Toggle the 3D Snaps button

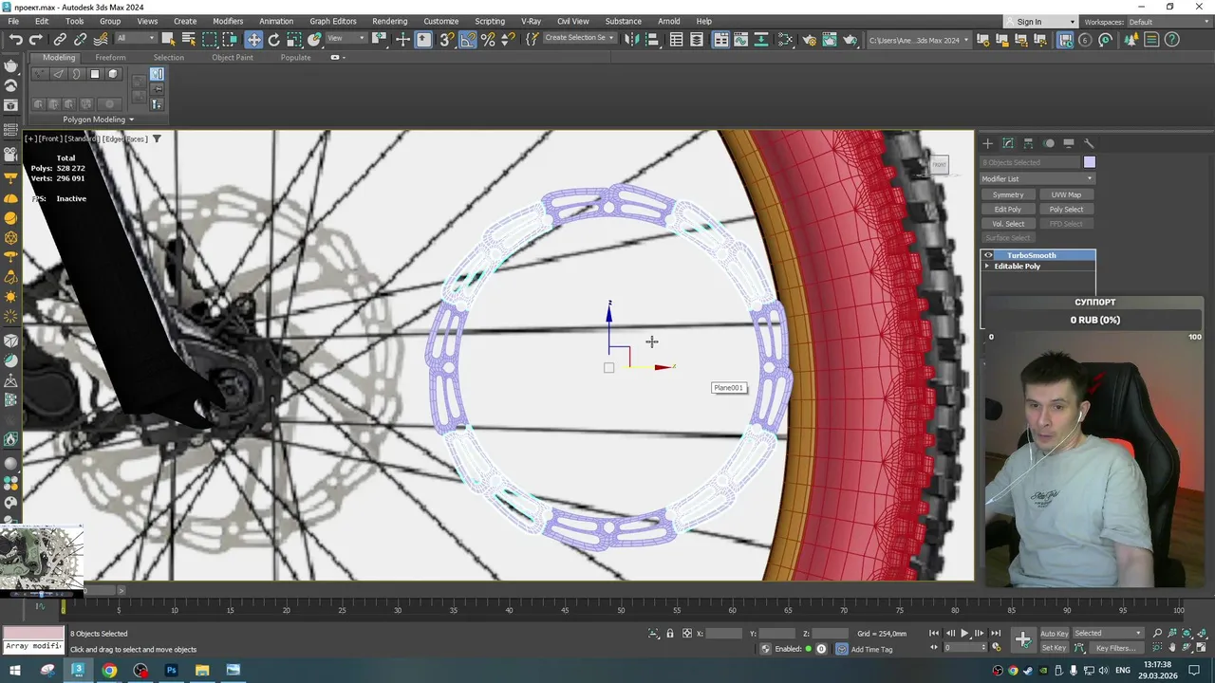446,39
